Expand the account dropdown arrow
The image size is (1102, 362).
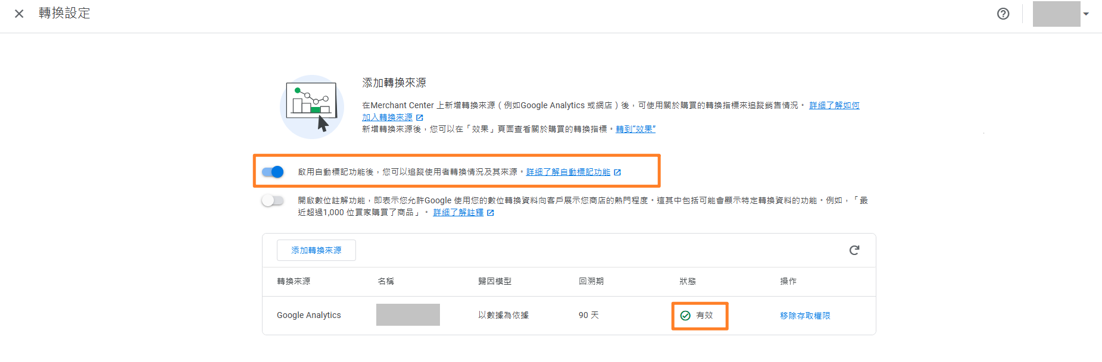pos(1087,14)
